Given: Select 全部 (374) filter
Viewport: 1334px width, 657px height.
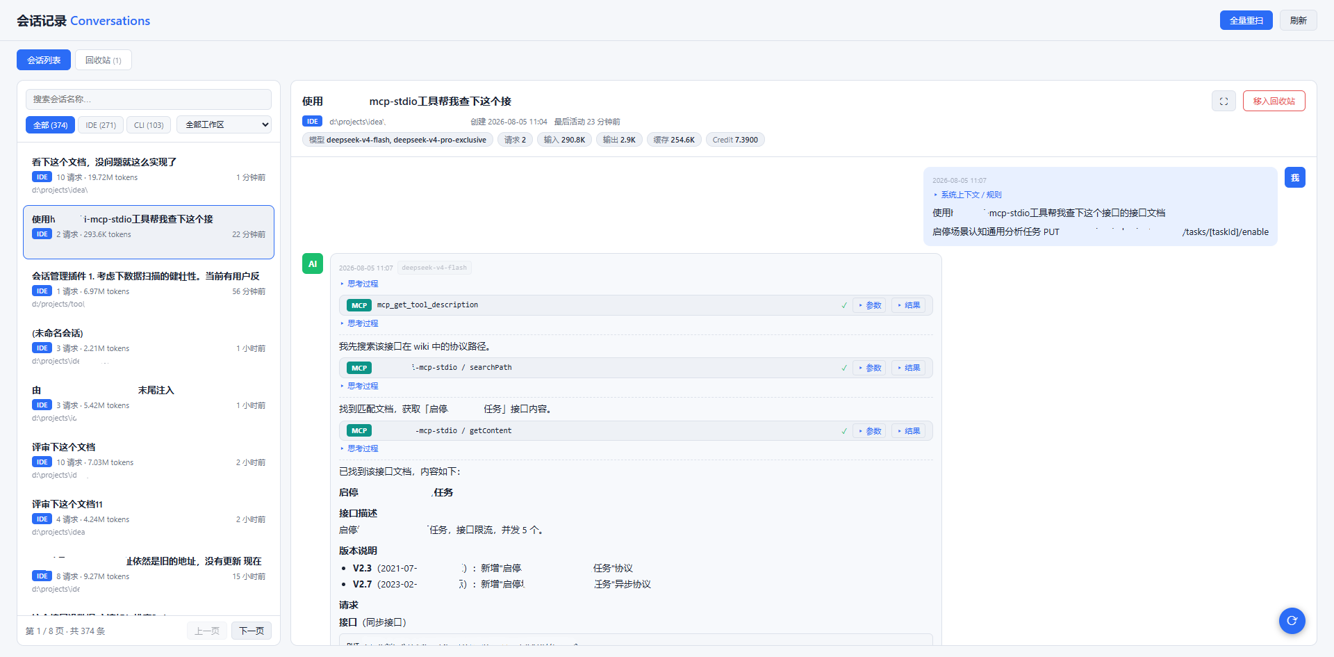Looking at the screenshot, I should pos(50,125).
